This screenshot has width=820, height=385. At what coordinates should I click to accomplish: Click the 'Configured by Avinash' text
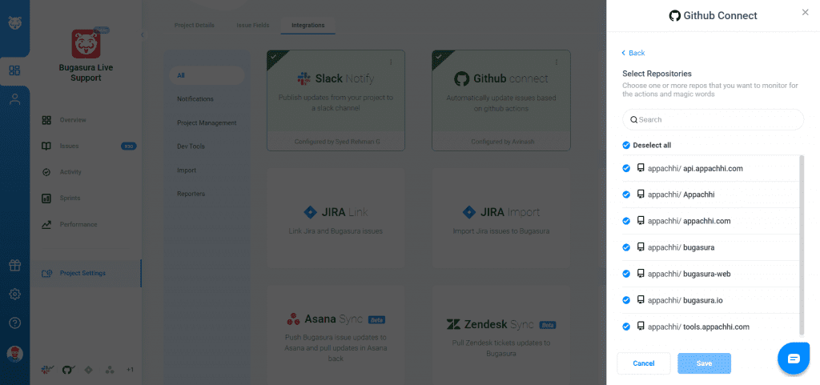pyautogui.click(x=501, y=142)
